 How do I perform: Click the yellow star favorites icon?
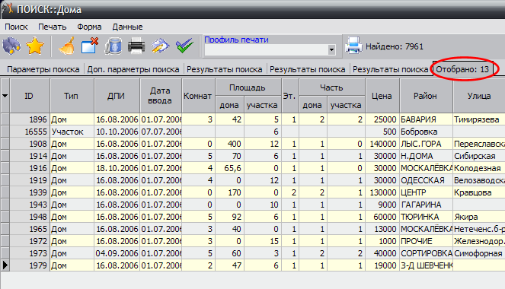(x=35, y=46)
